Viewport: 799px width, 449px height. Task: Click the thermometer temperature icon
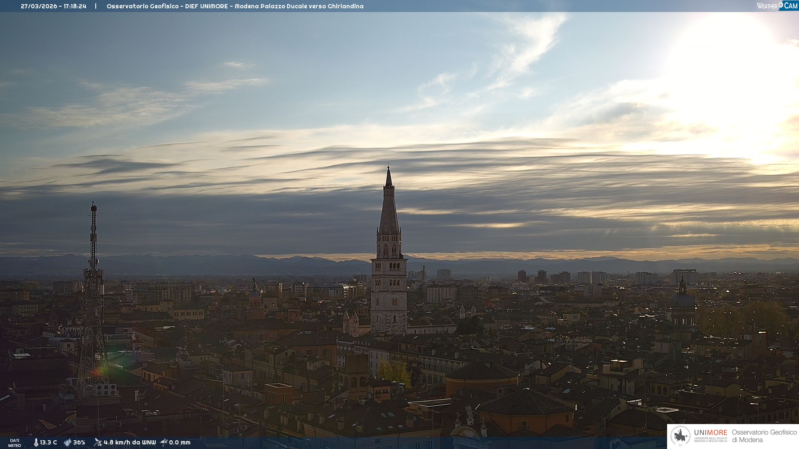click(36, 442)
